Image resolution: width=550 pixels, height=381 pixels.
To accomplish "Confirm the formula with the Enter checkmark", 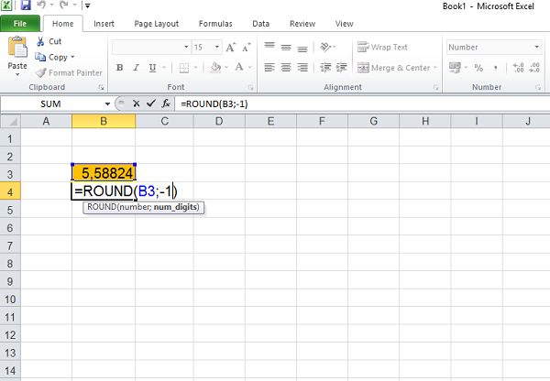I will 149,103.
